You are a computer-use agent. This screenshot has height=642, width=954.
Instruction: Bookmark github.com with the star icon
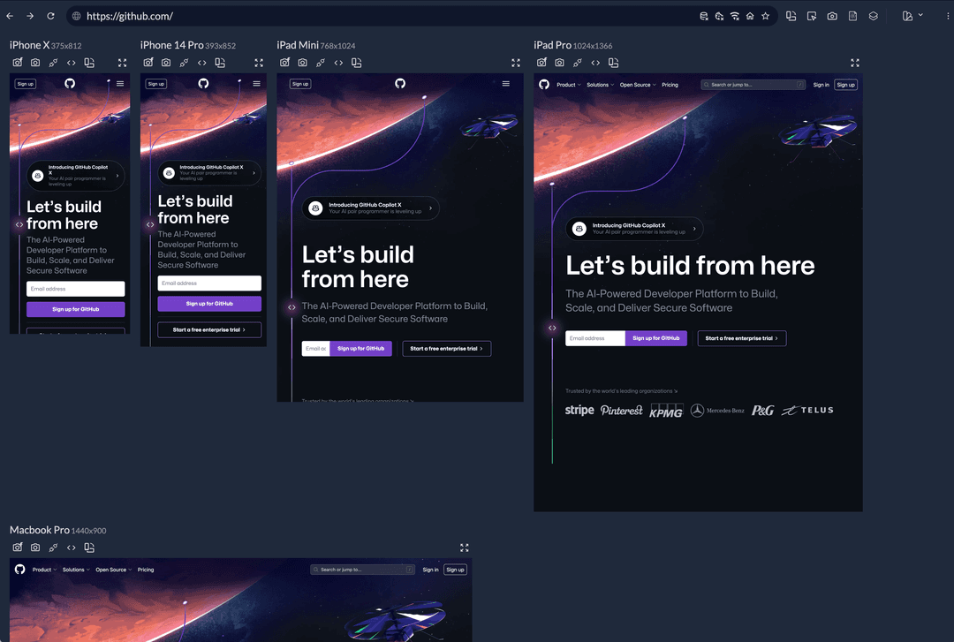click(x=765, y=15)
